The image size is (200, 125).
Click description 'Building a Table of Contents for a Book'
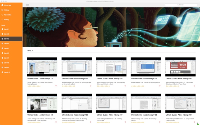(x=77, y=83)
